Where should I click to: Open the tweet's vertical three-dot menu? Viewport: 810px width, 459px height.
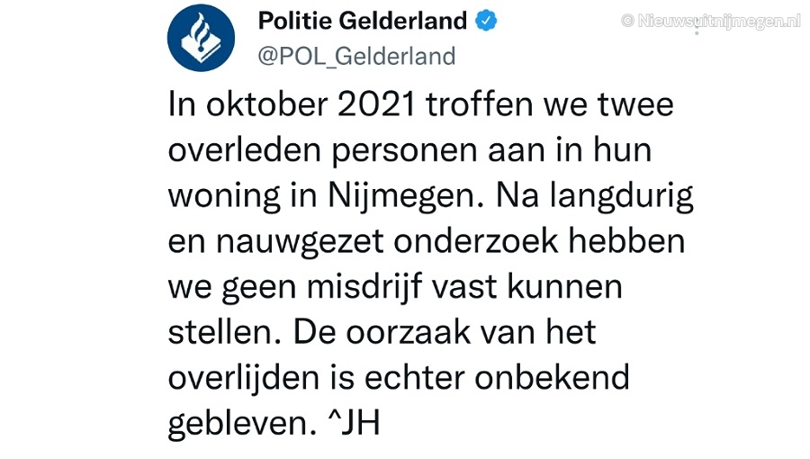pyautogui.click(x=697, y=25)
